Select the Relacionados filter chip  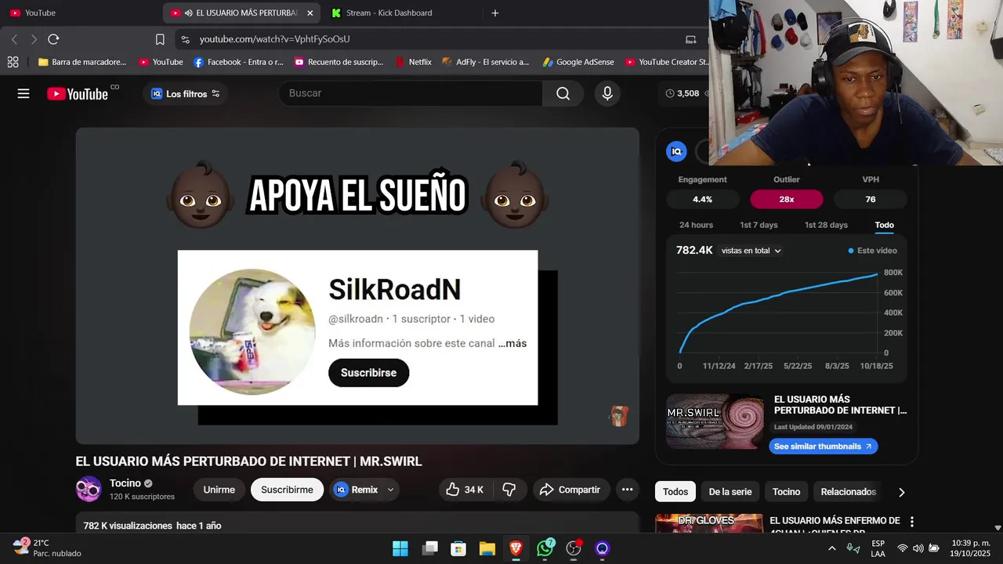click(x=848, y=492)
